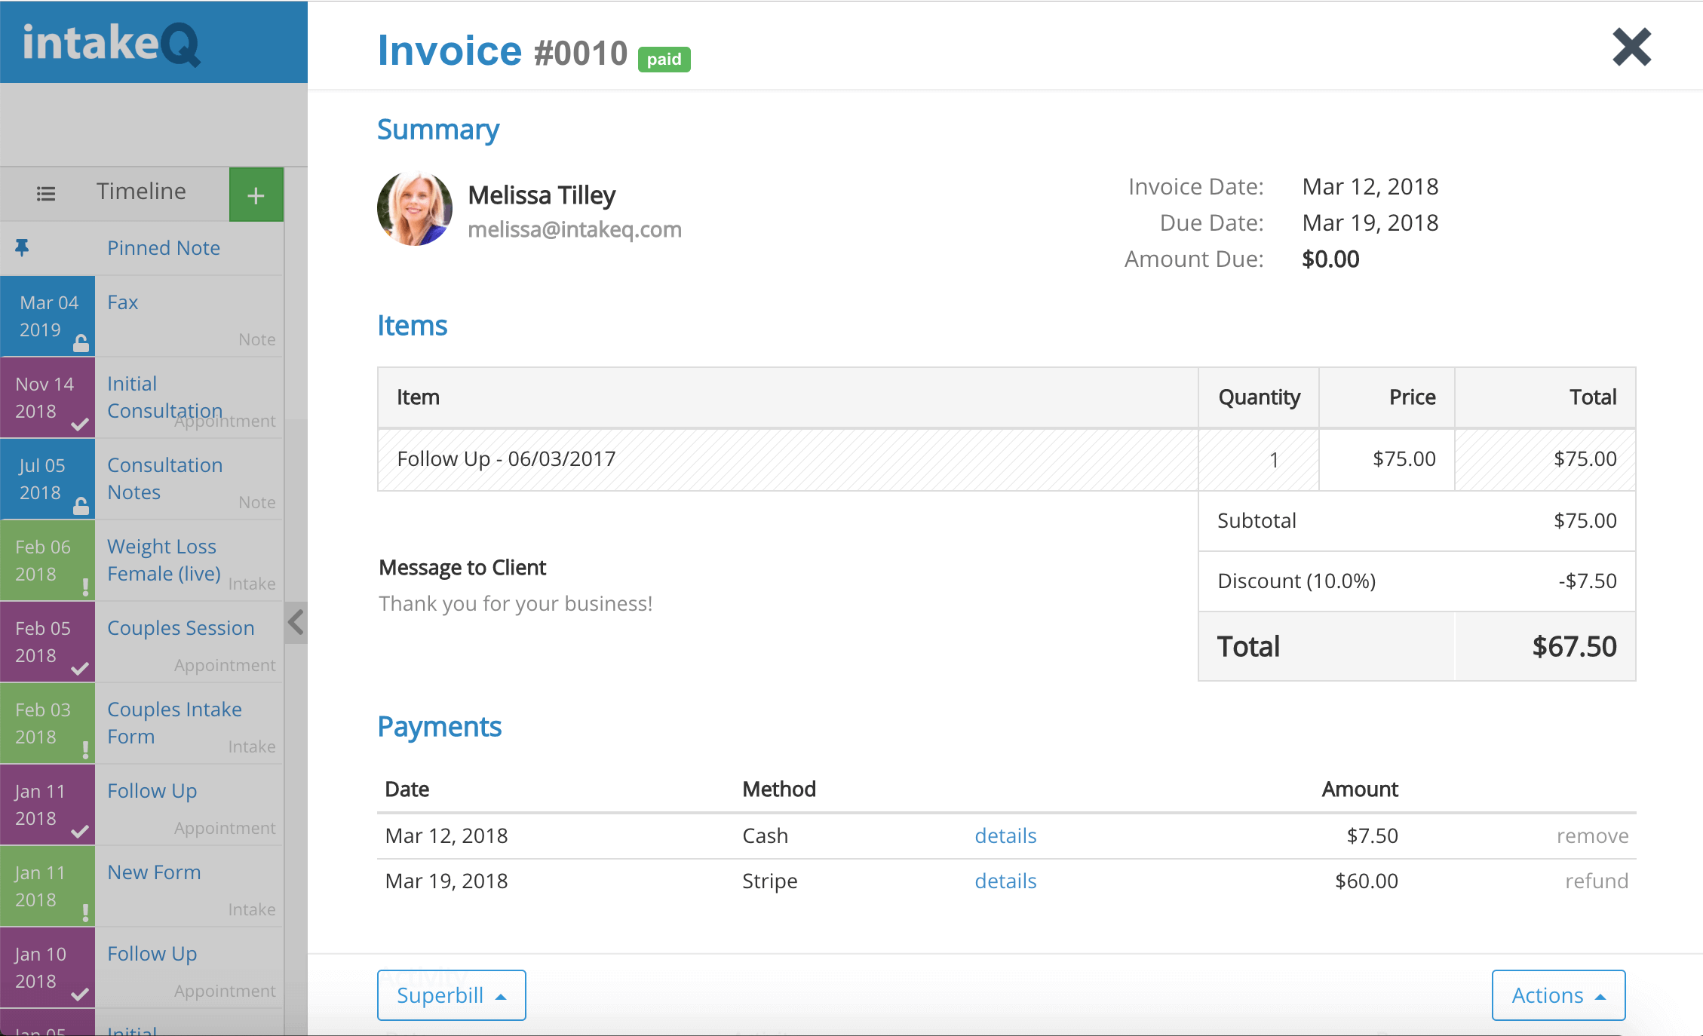Click the Timeline header
Viewport: 1703px width, 1036px height.
pyautogui.click(x=140, y=192)
